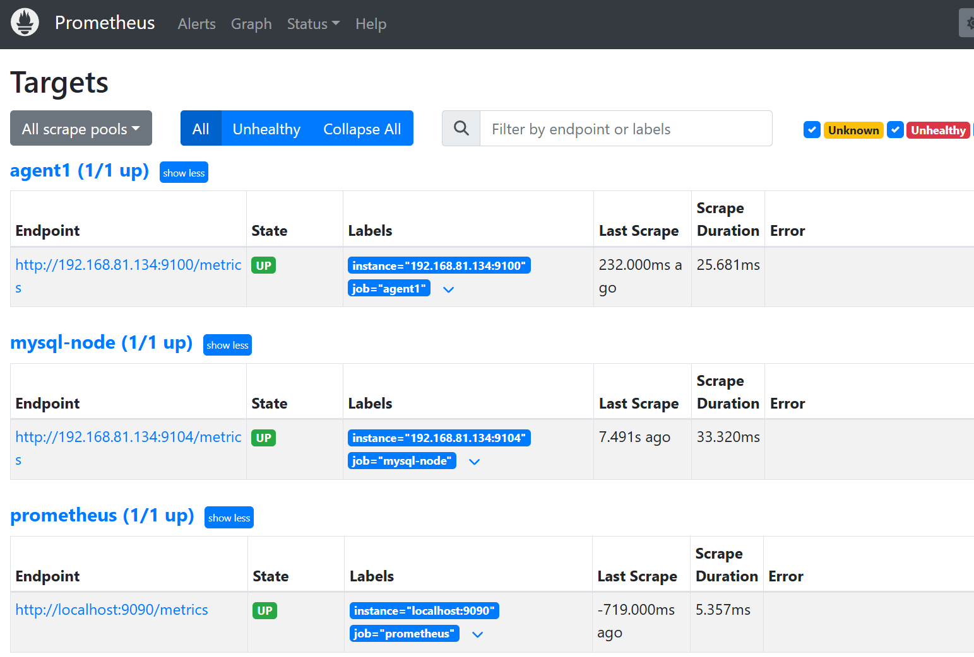Click the -719.000ms ago last scrape value
Viewport: 974px width, 657px height.
coord(636,621)
